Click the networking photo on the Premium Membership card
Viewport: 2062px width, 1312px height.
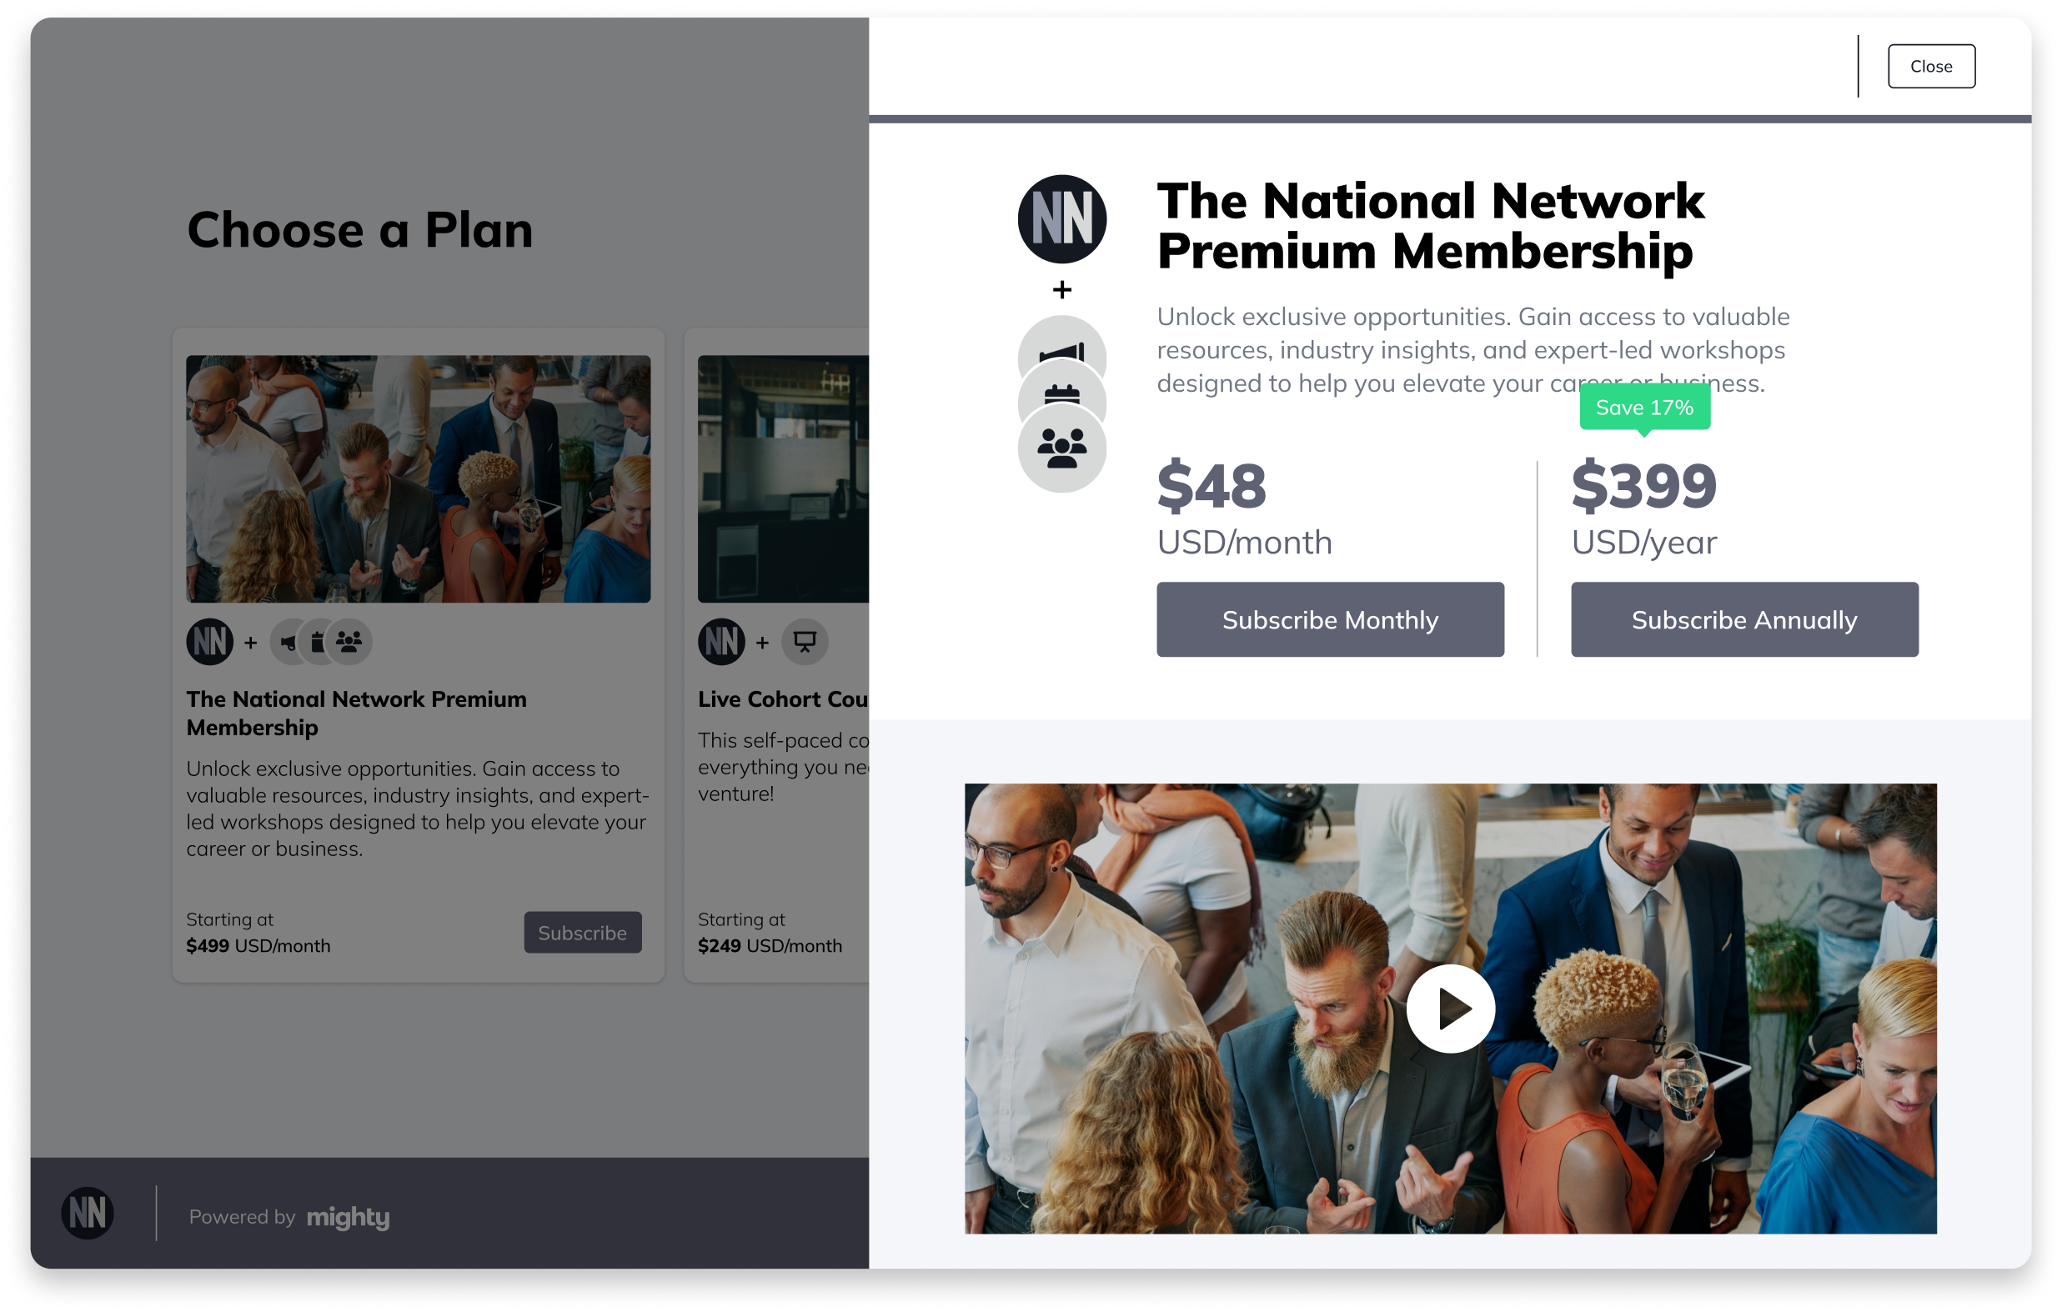pyautogui.click(x=418, y=478)
